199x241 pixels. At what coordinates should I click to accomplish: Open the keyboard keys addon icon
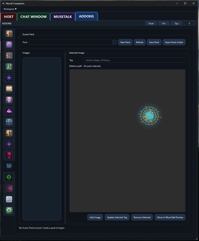tap(9, 199)
